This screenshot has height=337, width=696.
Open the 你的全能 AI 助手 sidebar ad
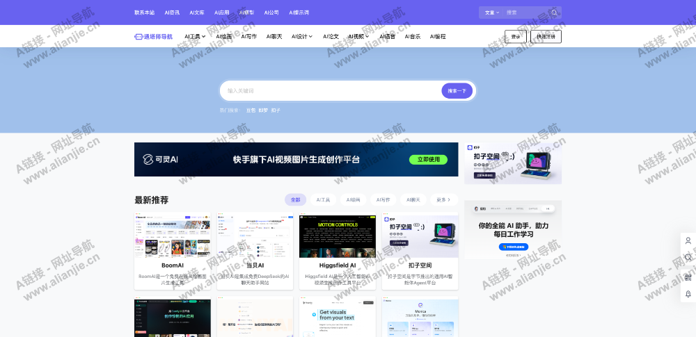point(513,230)
